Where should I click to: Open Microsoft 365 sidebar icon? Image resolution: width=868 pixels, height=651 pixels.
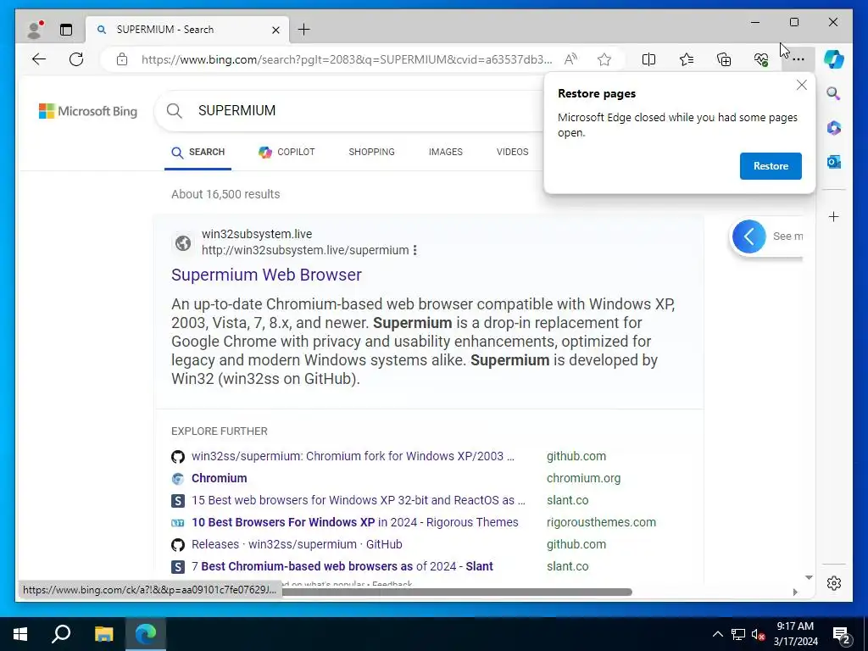pos(834,128)
